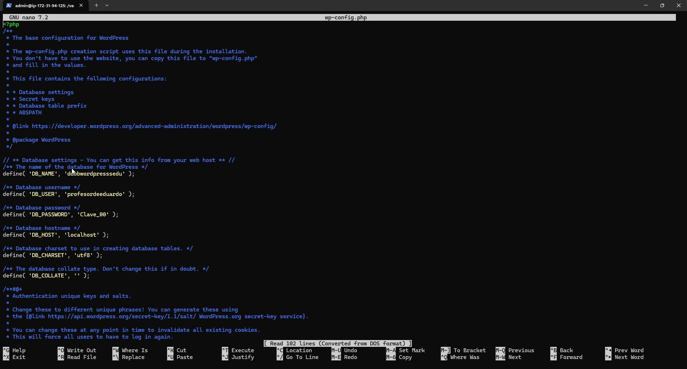Click the '/** Database password */' comment
Viewport: 687px width, 369px height.
pos(42,208)
